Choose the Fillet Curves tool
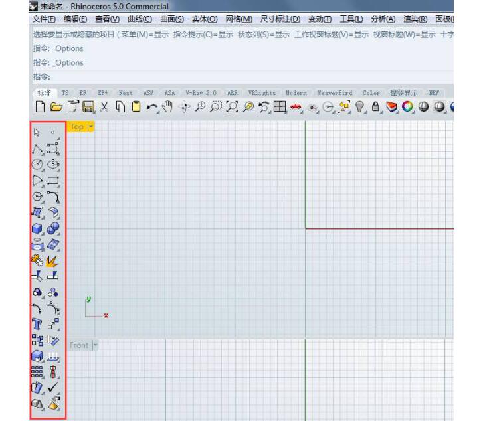Viewport: 483px width, 421px height. [53, 197]
